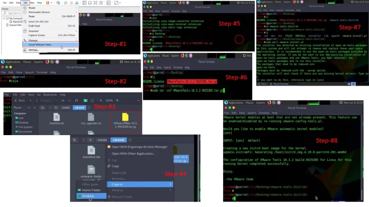Collapse My Computer tree node

coord(4,18)
